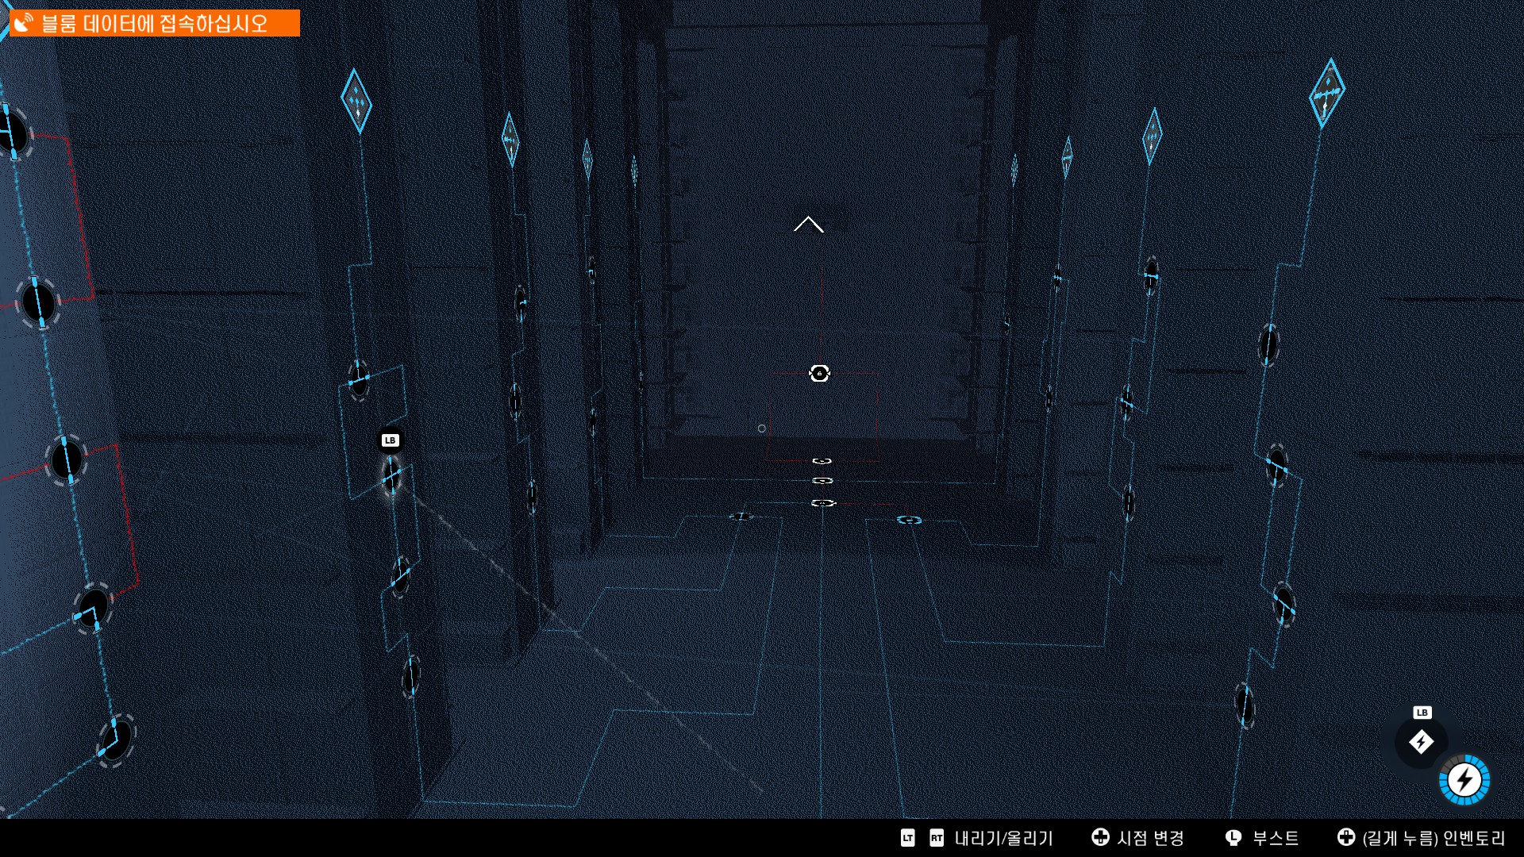
Task: Select the top white floor ring below red frame
Action: click(822, 461)
